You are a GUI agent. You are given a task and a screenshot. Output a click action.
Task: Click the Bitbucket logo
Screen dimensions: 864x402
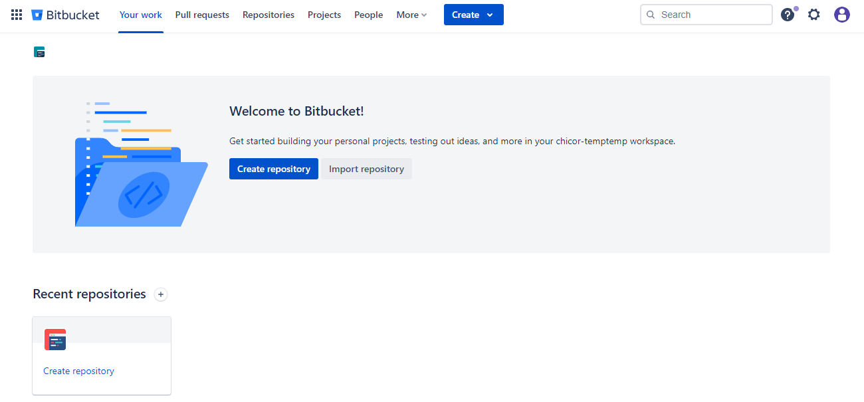[x=65, y=15]
